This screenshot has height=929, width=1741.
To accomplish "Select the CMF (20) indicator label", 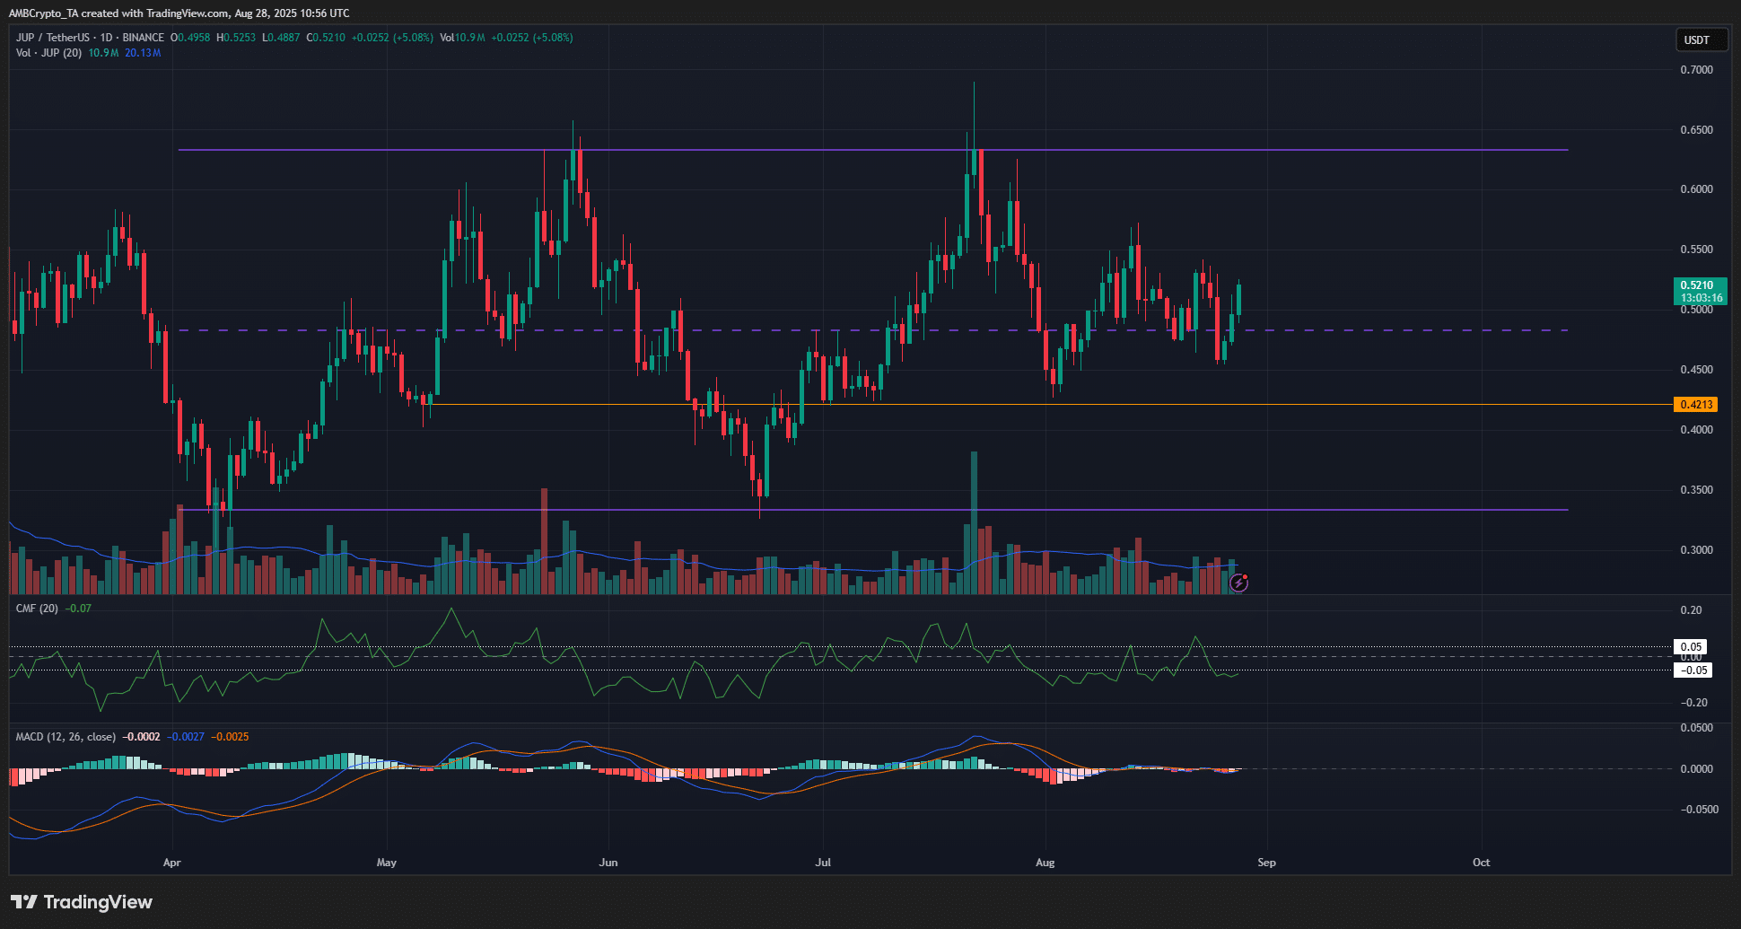I will 37,609.
